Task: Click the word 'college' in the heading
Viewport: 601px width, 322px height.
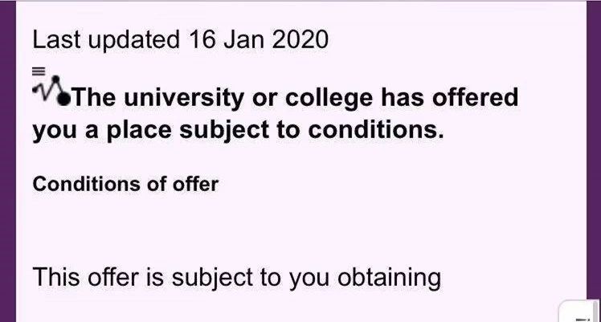Action: [x=321, y=99]
